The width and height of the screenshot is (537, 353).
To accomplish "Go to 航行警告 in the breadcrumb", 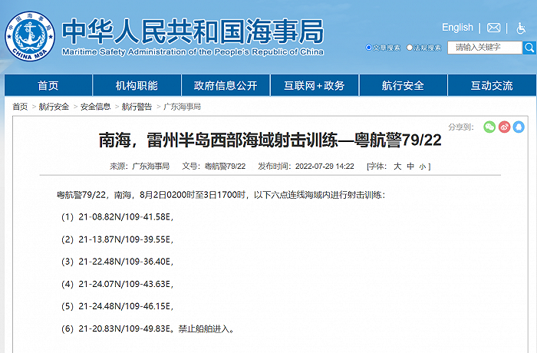I will point(137,107).
